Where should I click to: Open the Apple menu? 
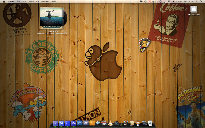point(4,2)
